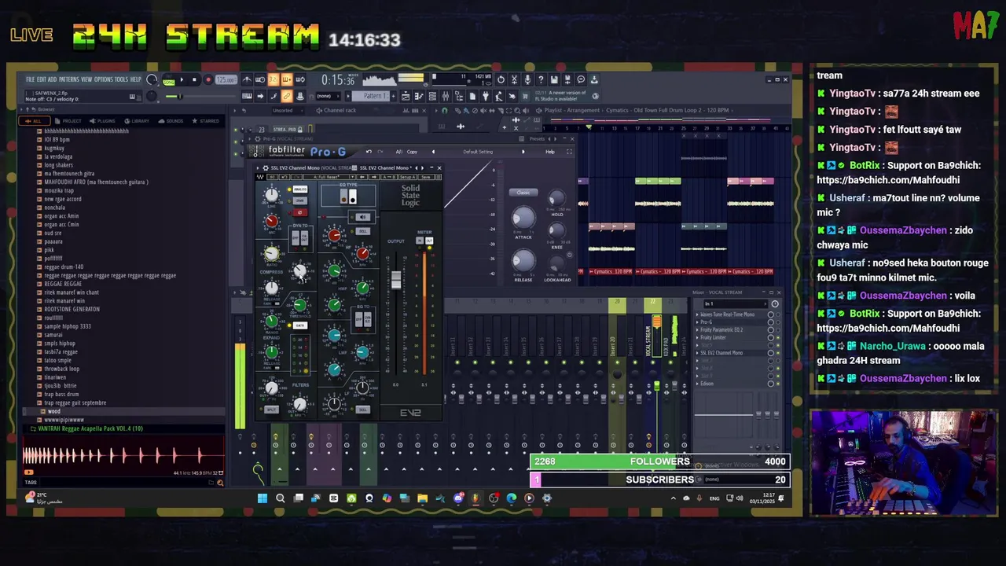This screenshot has height=566, width=1006.
Task: Toggle the phase invert Ø button on SSL
Action: click(300, 212)
